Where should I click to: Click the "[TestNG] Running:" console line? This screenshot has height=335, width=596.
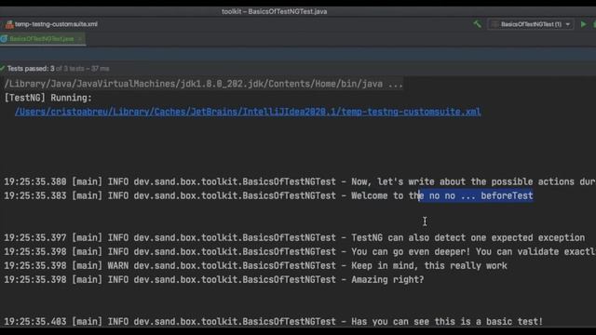coord(47,98)
